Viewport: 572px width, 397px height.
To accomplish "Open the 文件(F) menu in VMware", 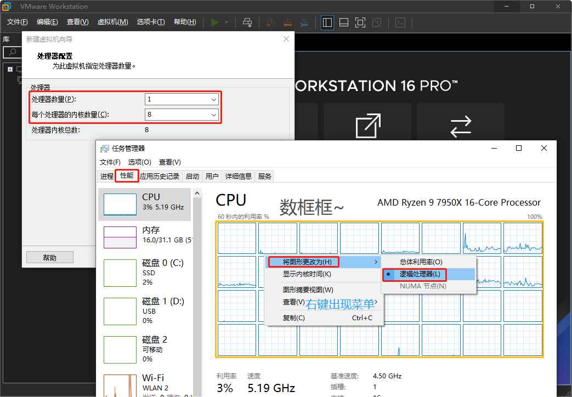I will tap(17, 22).
